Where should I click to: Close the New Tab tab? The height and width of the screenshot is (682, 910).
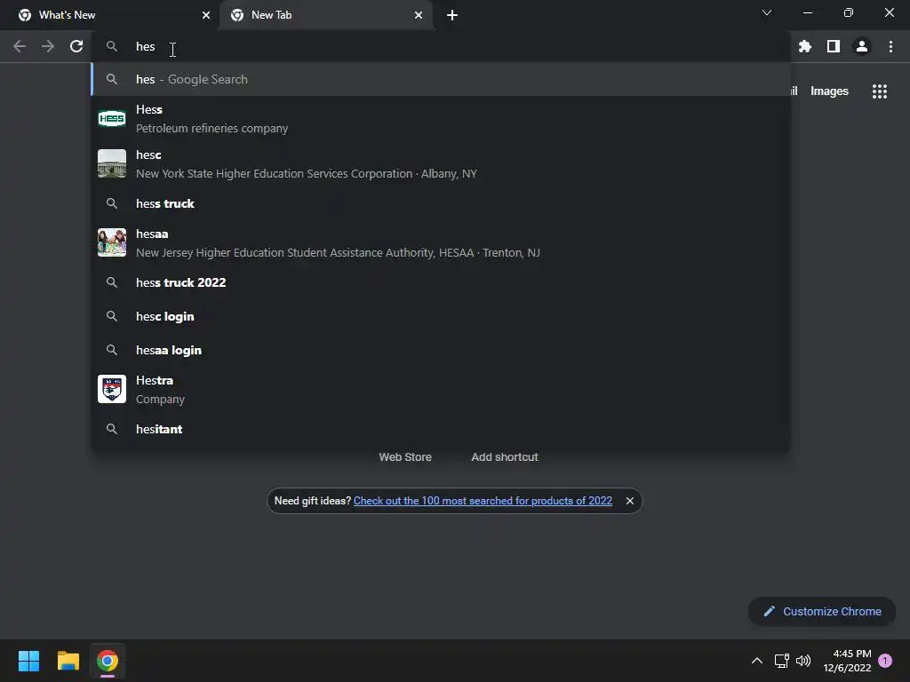(x=419, y=15)
